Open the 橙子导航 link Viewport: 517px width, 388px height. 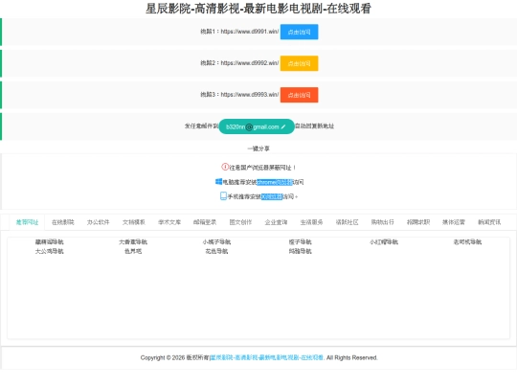[300, 241]
